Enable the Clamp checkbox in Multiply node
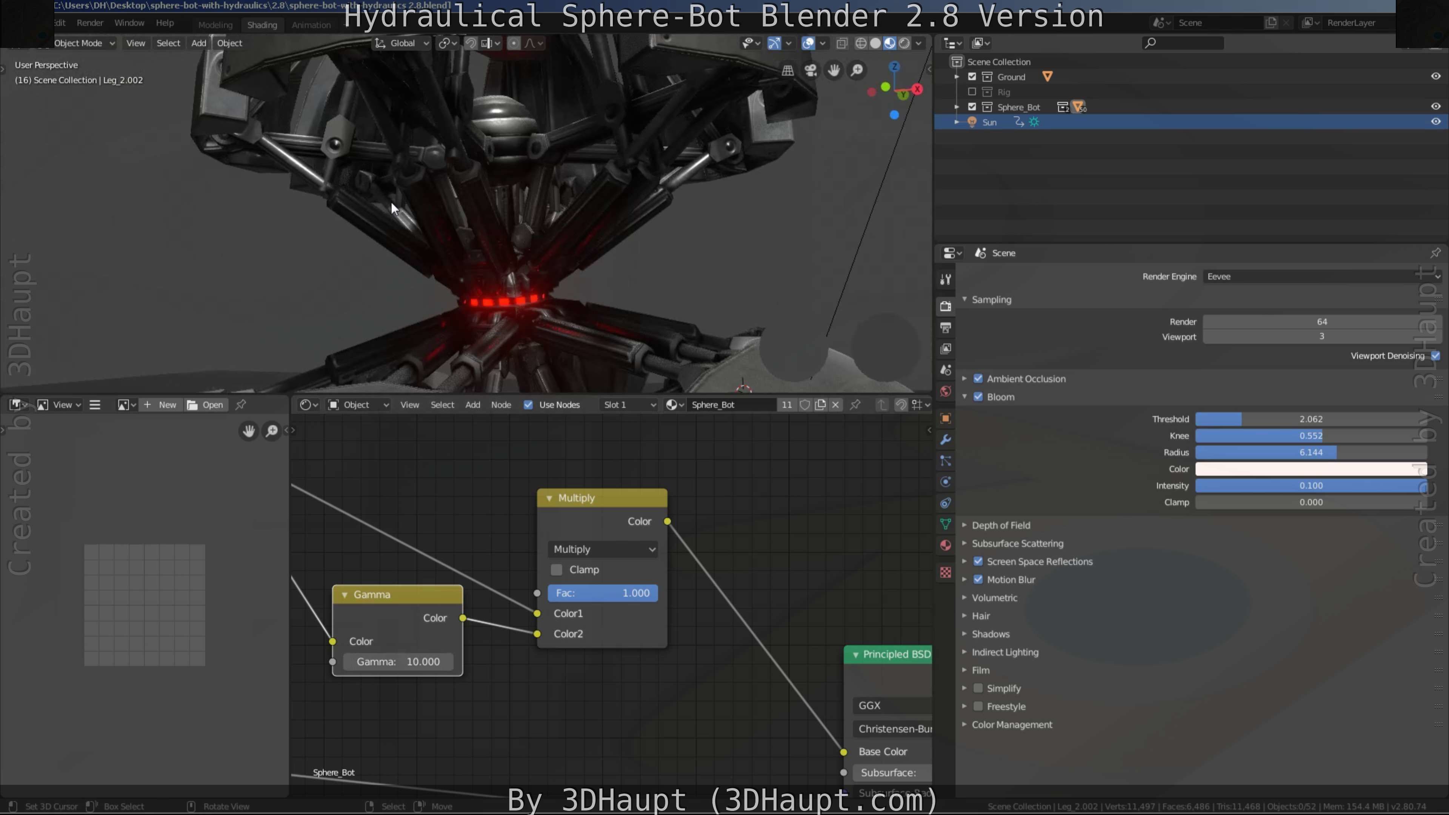The height and width of the screenshot is (815, 1449). point(557,570)
